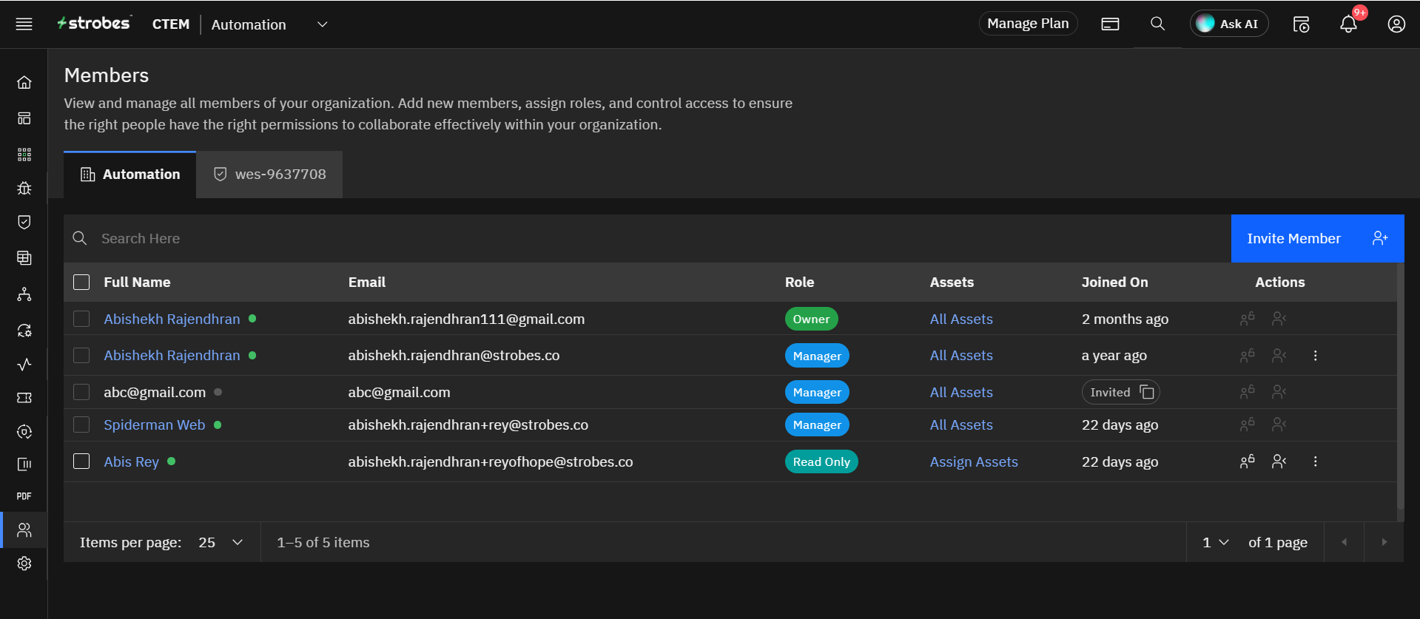Copy invite link for abc@gmail.com
1420x619 pixels.
tap(1146, 392)
